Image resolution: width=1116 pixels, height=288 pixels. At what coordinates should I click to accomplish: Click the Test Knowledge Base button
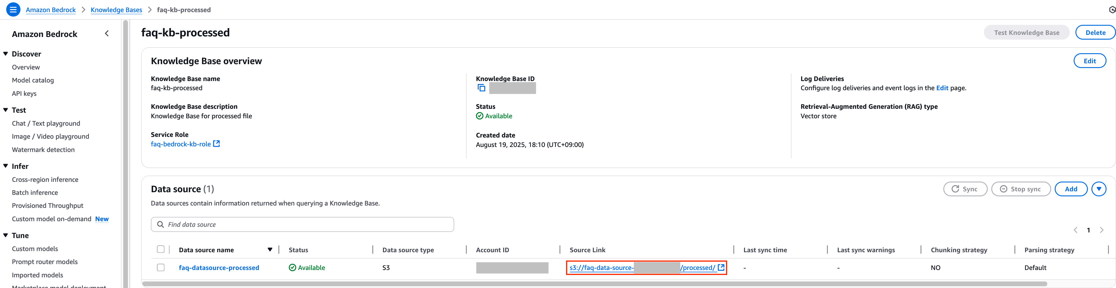click(1026, 33)
